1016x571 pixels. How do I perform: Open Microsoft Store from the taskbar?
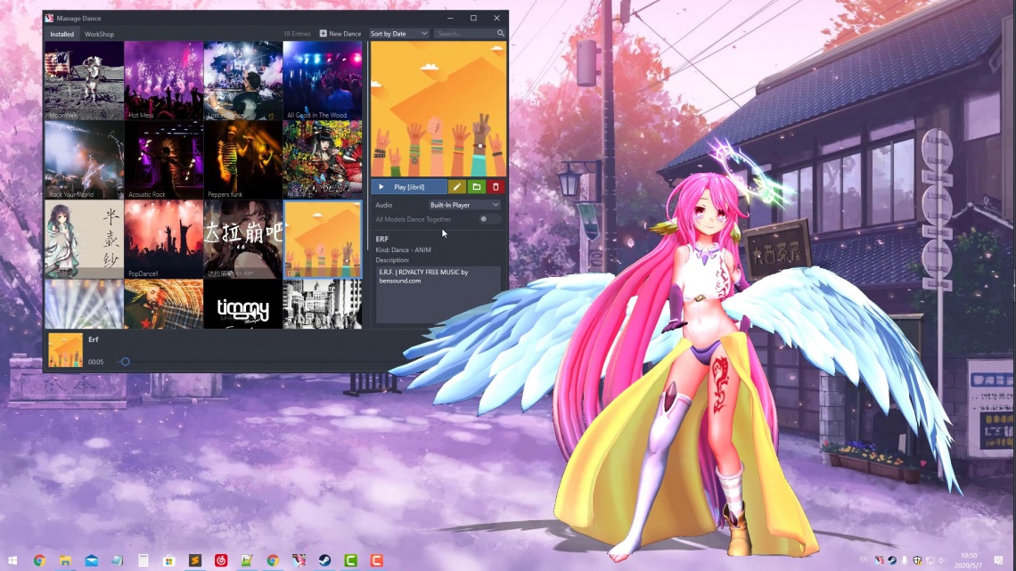pyautogui.click(x=169, y=560)
